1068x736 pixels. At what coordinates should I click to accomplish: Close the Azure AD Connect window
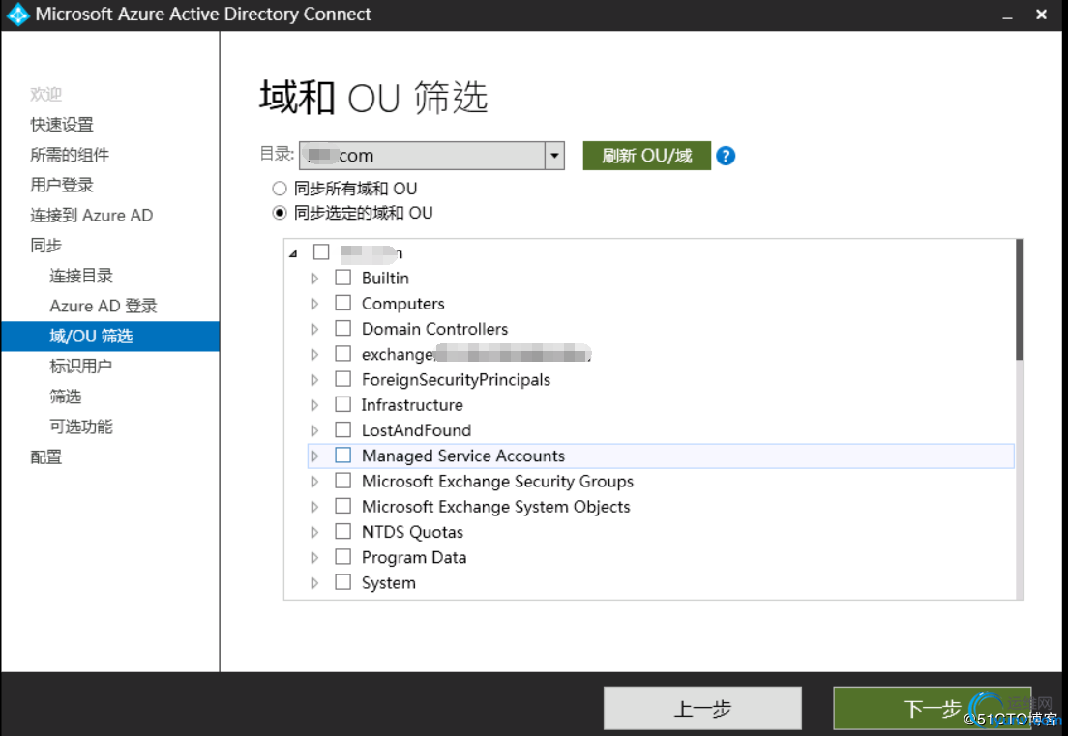1042,15
